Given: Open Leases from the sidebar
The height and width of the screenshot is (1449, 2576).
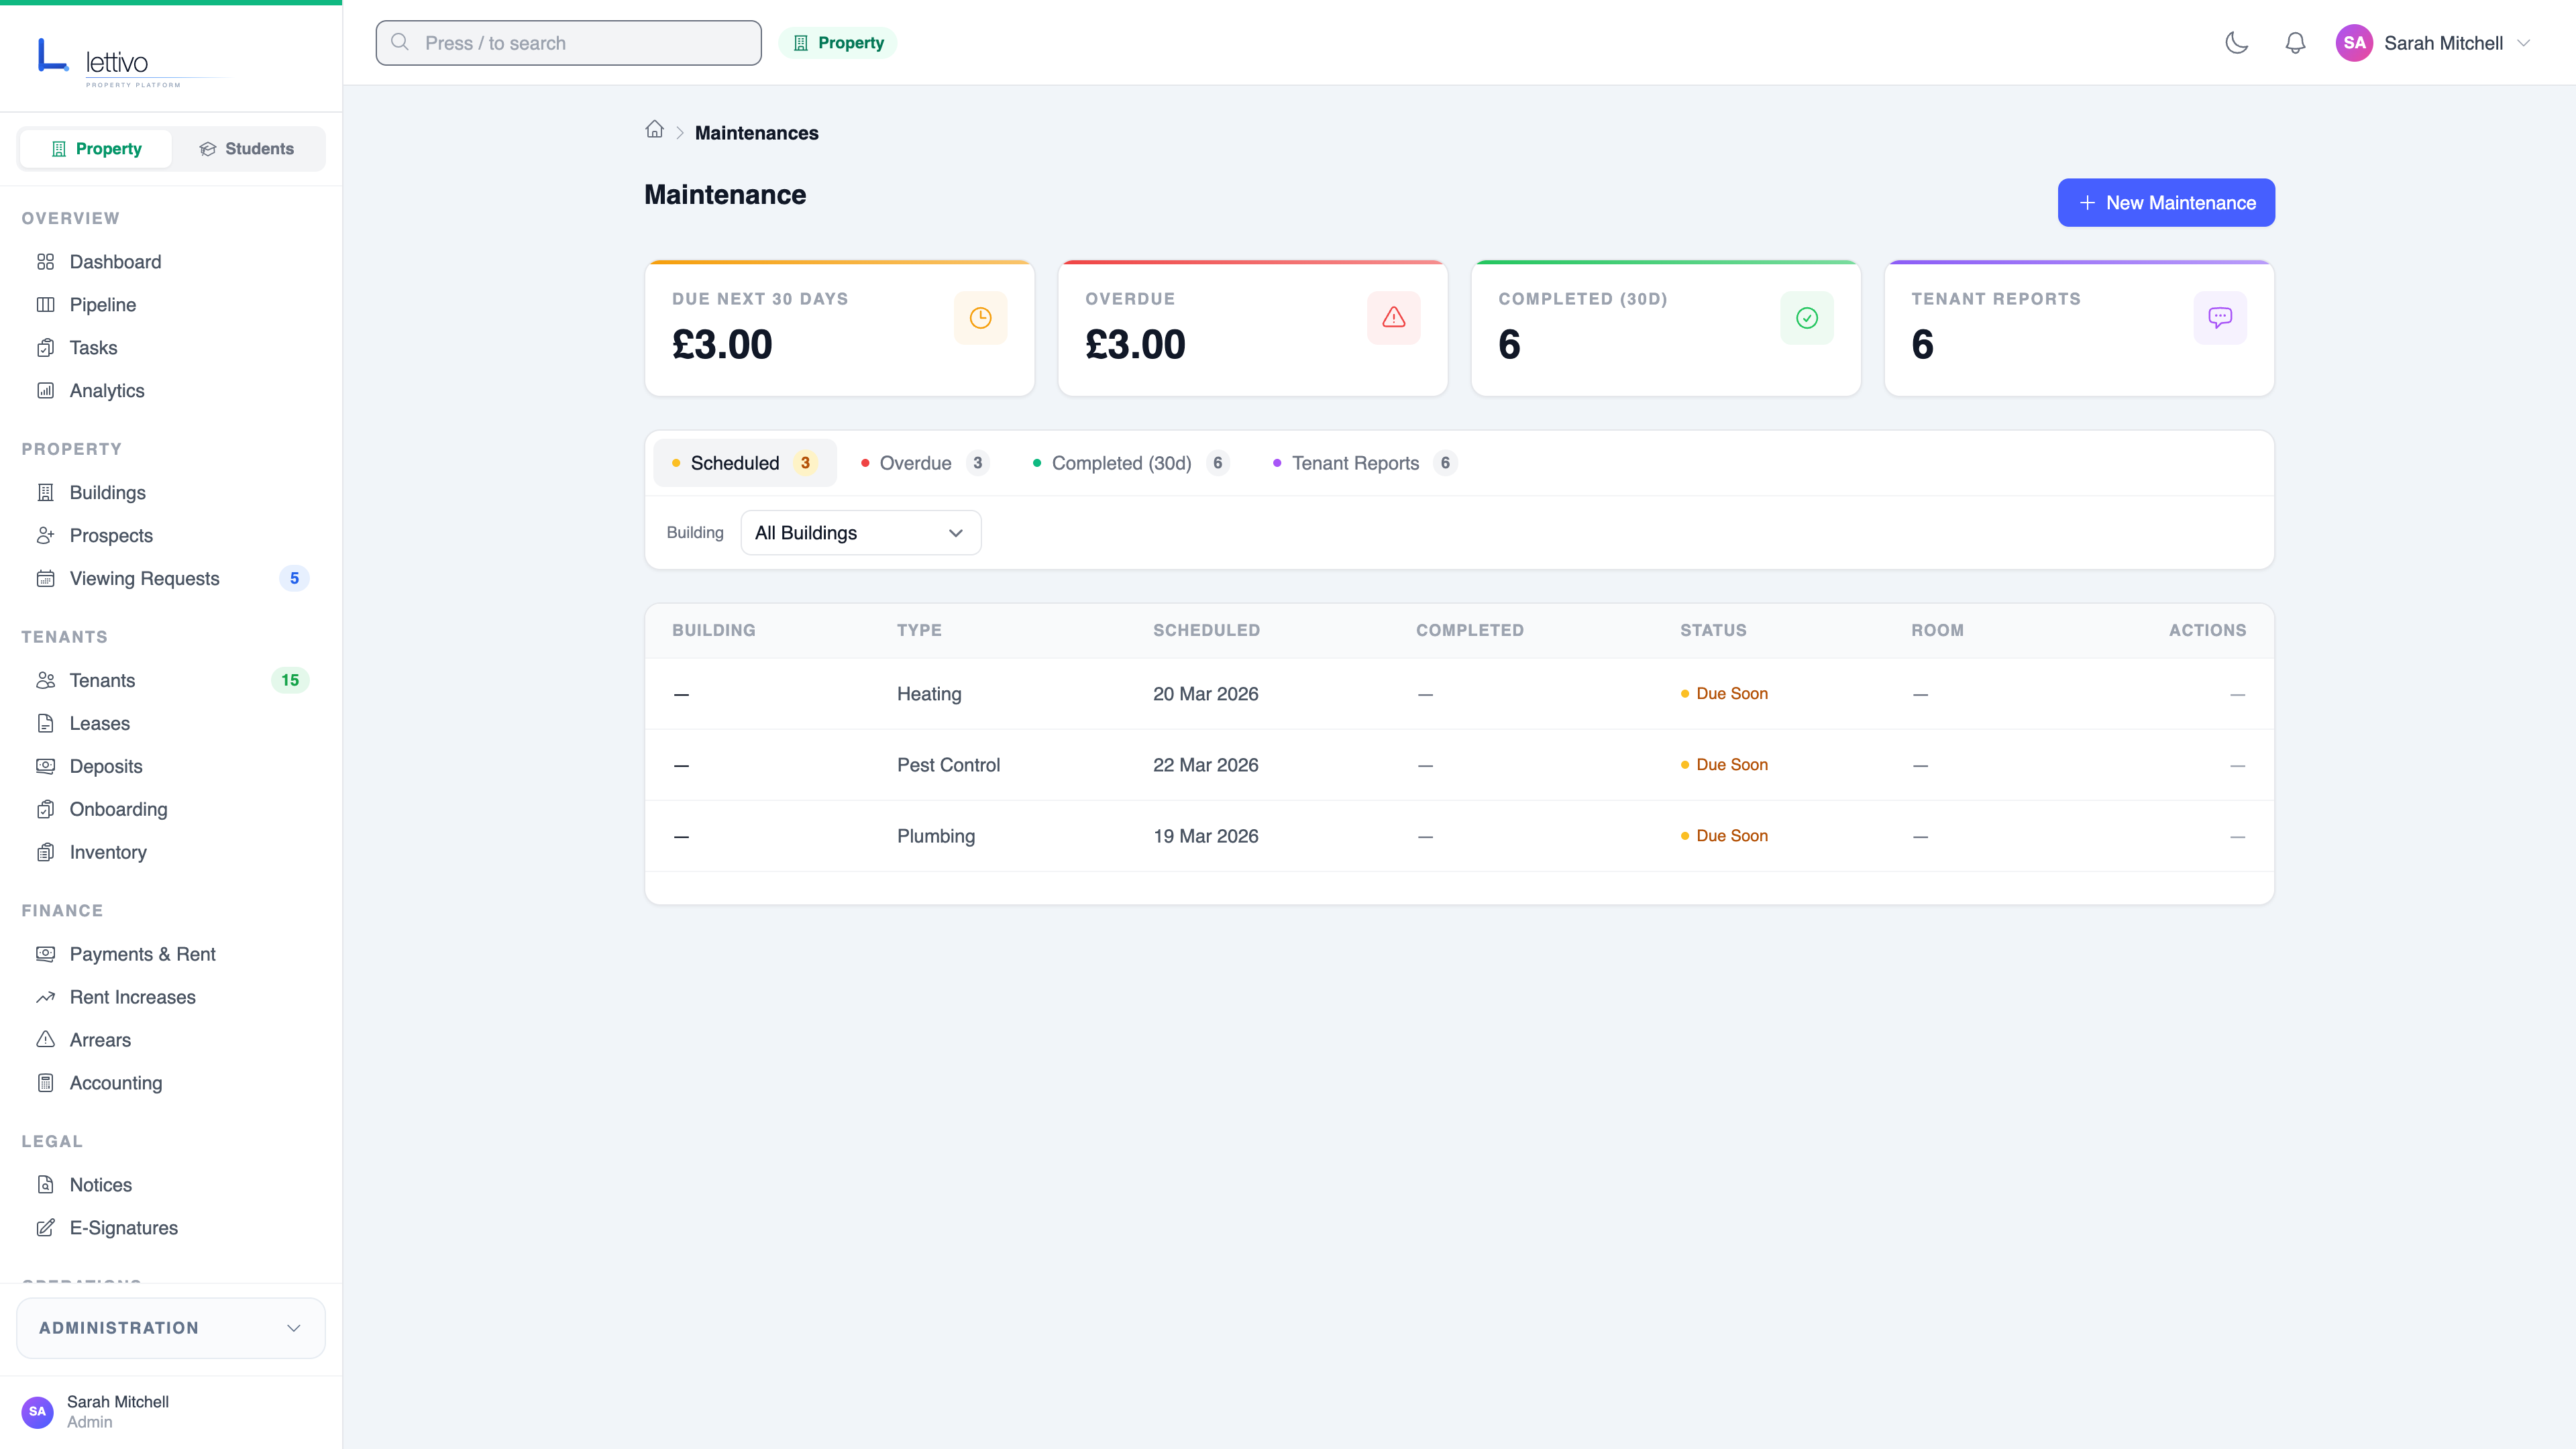Looking at the screenshot, I should pyautogui.click(x=99, y=723).
